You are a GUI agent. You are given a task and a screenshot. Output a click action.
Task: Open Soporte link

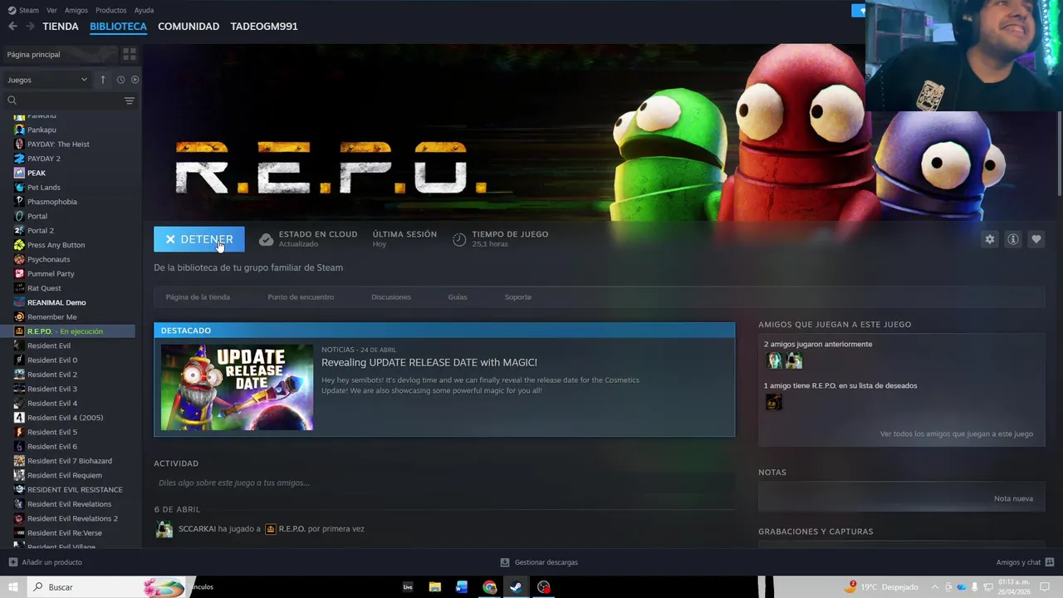tap(517, 297)
